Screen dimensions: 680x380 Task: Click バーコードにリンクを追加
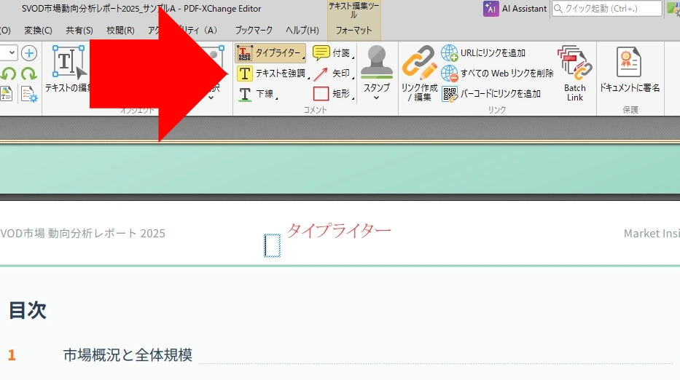tap(491, 94)
